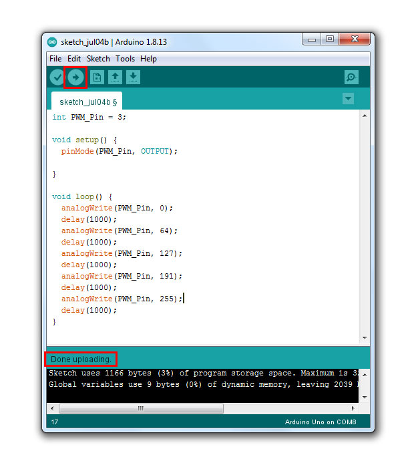418x465 pixels.
Task: Click the 'void loop() {' line
Action: click(x=82, y=196)
